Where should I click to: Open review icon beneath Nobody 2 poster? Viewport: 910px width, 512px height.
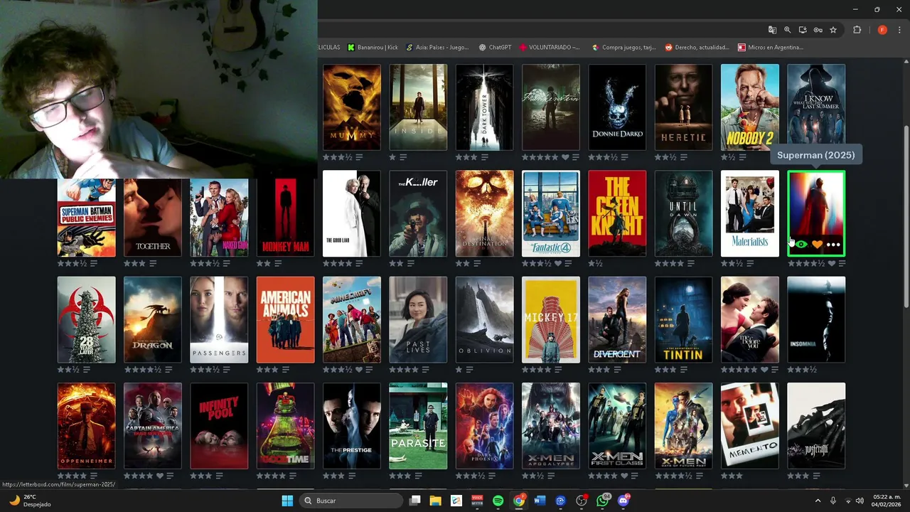[x=742, y=157]
